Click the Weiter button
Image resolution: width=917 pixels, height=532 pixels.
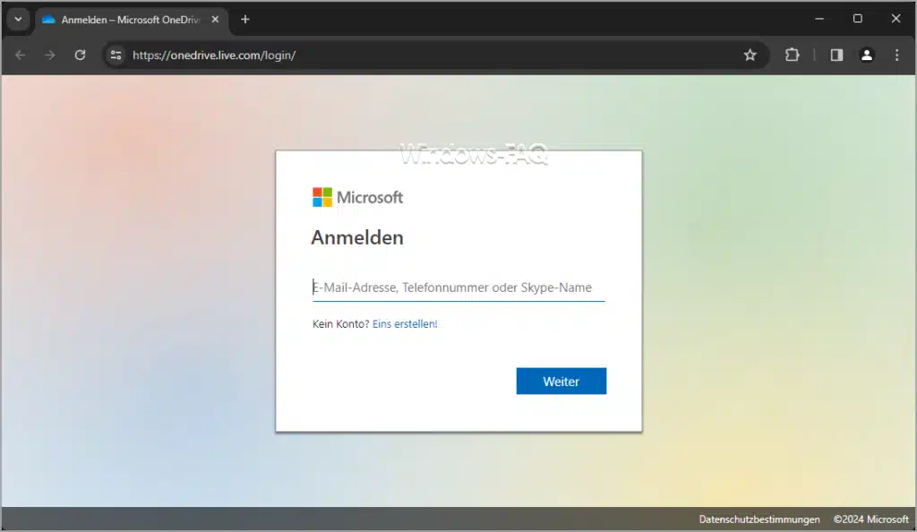561,382
